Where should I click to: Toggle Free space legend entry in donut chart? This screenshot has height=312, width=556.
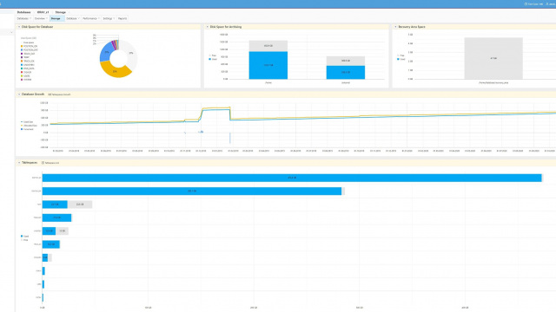(x=28, y=42)
